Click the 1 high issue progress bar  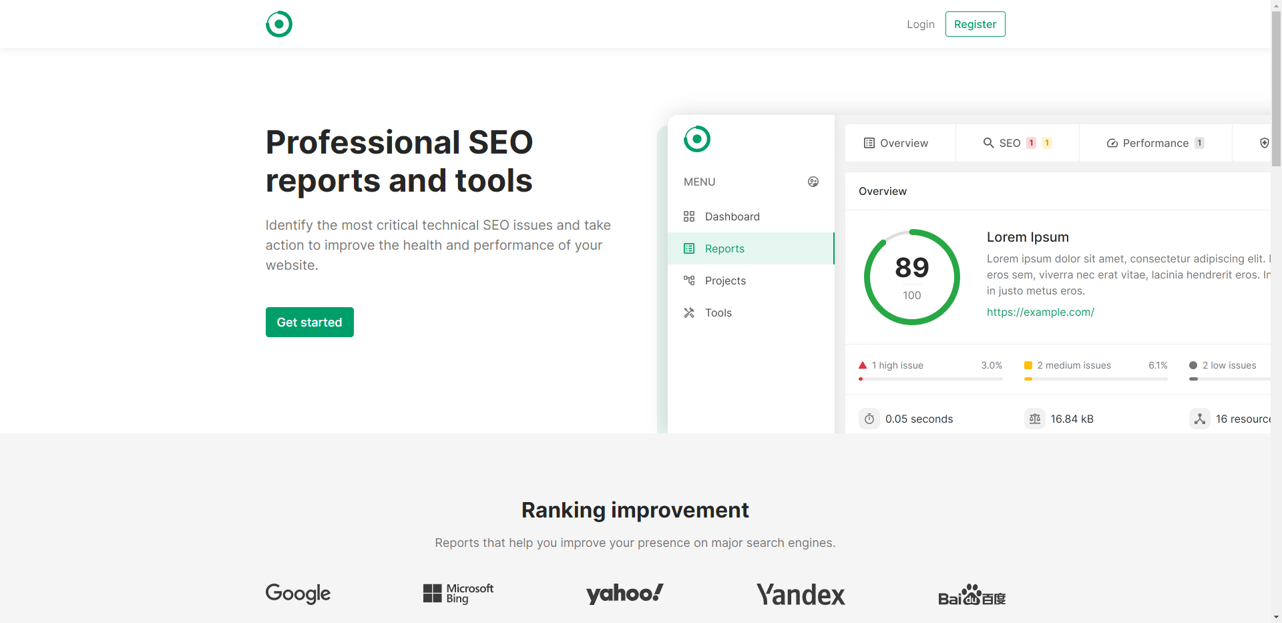tap(931, 379)
